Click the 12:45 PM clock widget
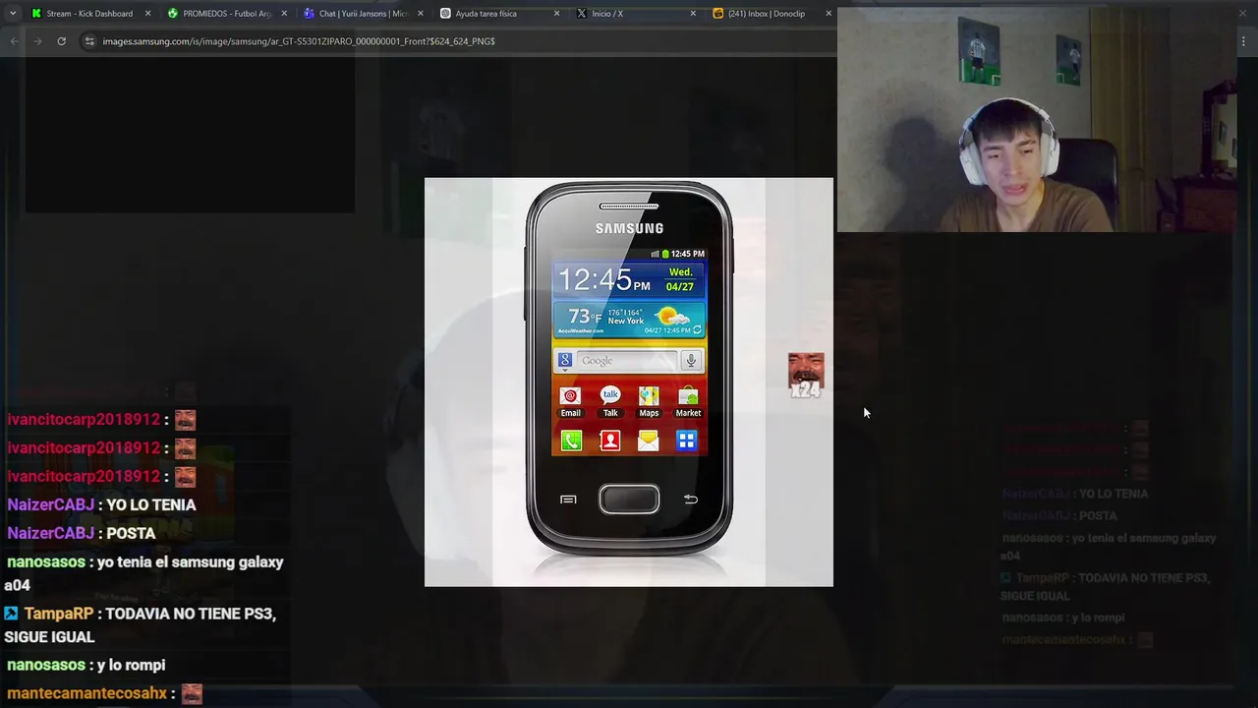Image resolution: width=1258 pixels, height=708 pixels. point(629,280)
